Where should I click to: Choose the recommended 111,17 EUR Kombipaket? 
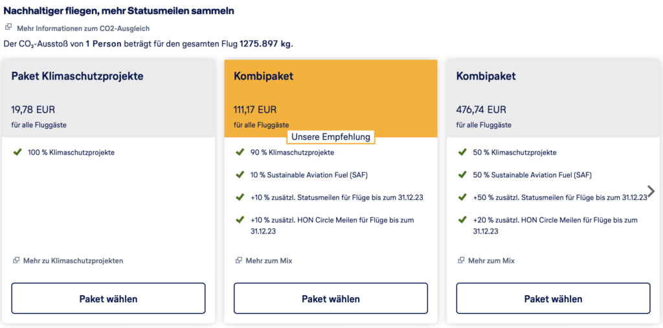331,299
